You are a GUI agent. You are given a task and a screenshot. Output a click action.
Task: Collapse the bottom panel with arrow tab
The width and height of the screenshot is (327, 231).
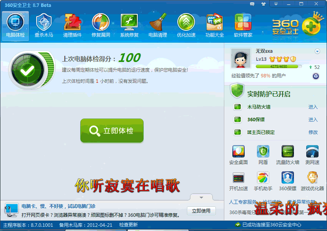click(x=201, y=198)
